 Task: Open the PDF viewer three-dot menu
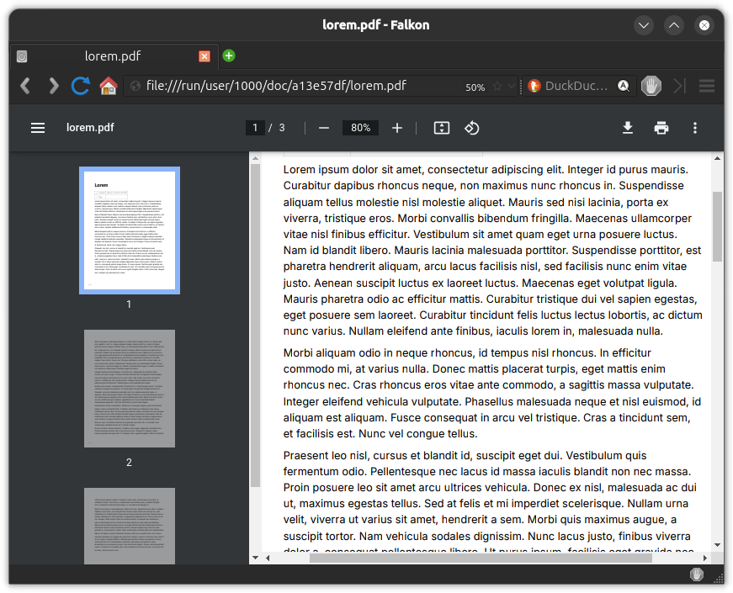(694, 128)
